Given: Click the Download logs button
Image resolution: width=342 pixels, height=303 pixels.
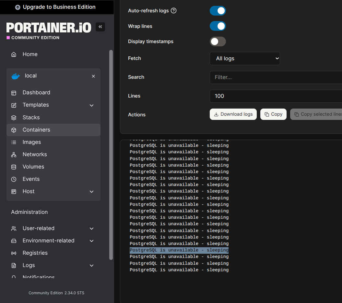Looking at the screenshot, I should coord(233,114).
